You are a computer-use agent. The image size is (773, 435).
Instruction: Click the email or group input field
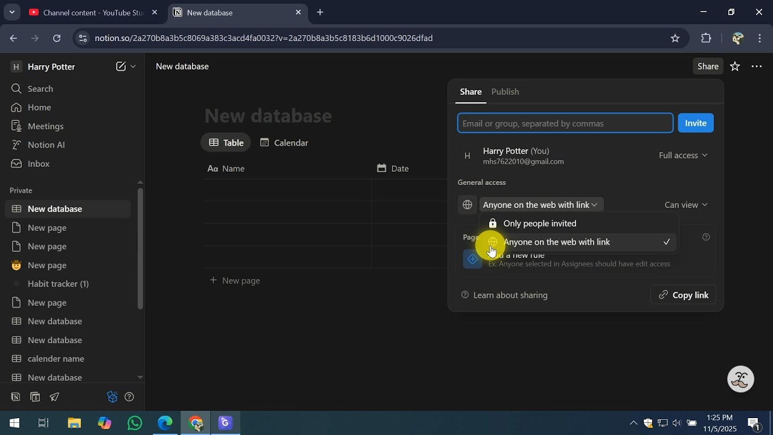(x=565, y=123)
